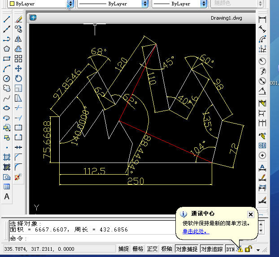Toggle 对象捕捉 object snap

(x=187, y=249)
